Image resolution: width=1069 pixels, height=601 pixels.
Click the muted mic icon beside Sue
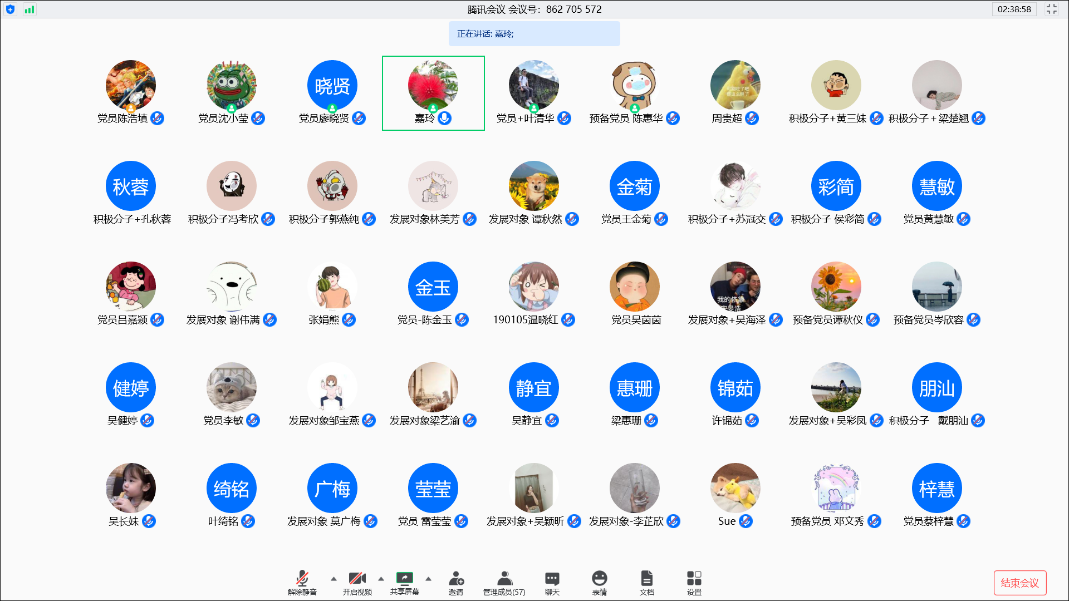(746, 521)
